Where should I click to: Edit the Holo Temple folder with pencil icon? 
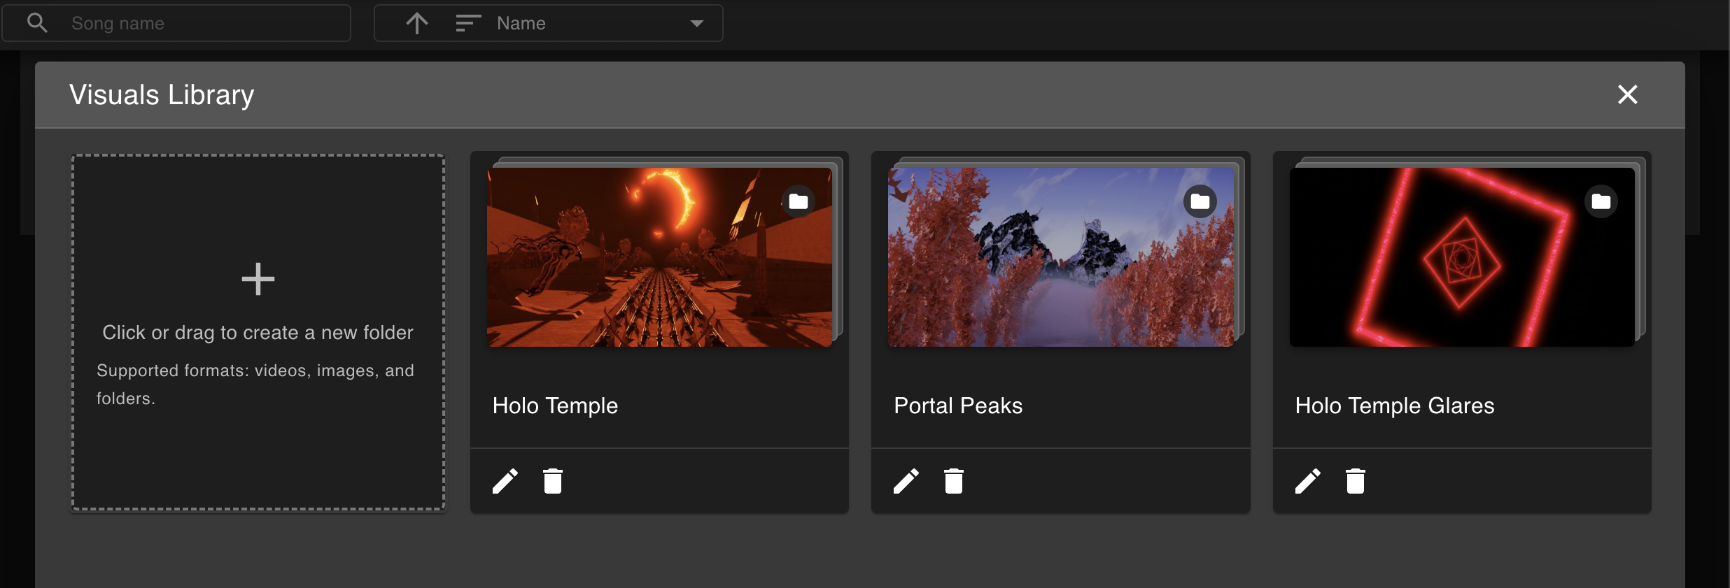505,481
